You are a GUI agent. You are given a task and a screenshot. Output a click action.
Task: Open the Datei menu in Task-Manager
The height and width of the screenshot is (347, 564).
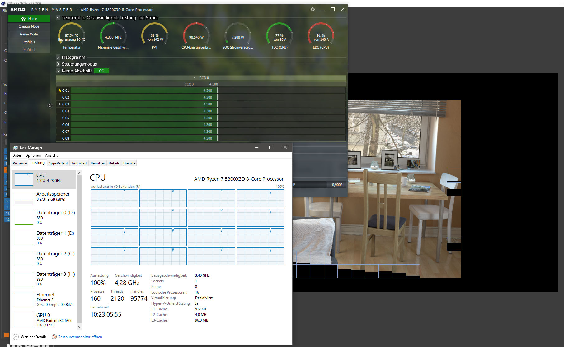17,155
